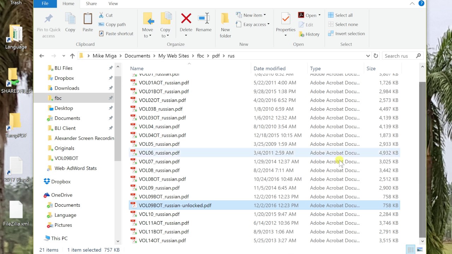
Task: Click Mike Miga in the breadcrumb
Action: click(105, 56)
